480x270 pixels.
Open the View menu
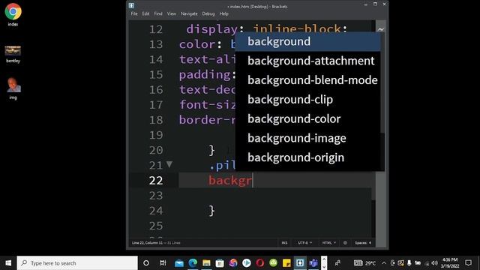[x=172, y=13]
